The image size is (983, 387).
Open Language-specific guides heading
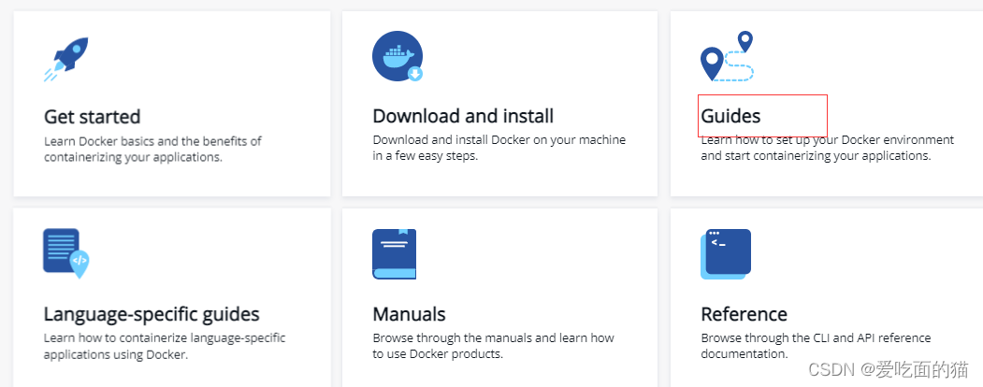coord(152,314)
